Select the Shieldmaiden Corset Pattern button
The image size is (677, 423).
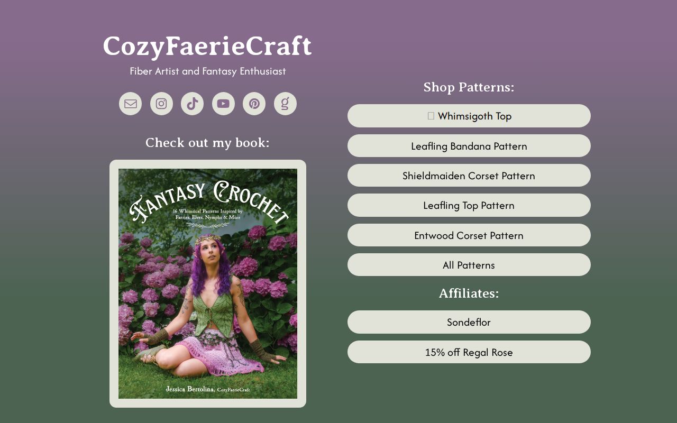tap(469, 176)
